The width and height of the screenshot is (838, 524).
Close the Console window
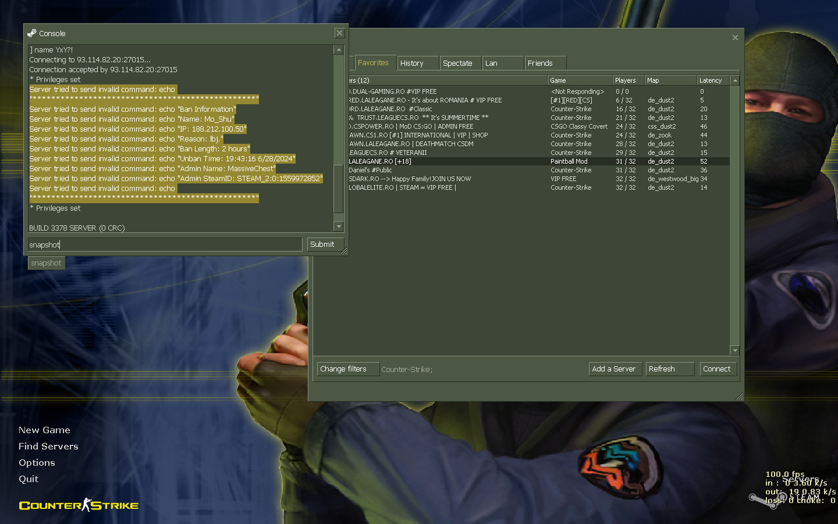coord(339,33)
